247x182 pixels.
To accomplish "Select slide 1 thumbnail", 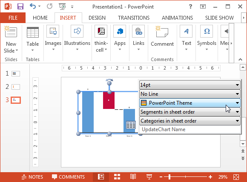I will [x=16, y=73].
